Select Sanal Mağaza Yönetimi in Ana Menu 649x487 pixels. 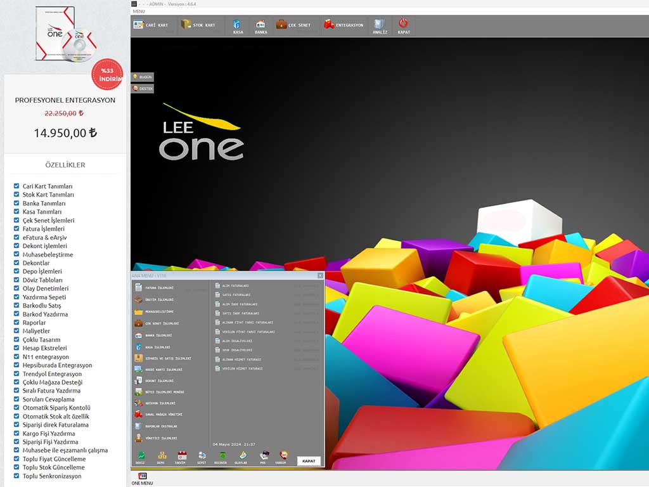[159, 414]
